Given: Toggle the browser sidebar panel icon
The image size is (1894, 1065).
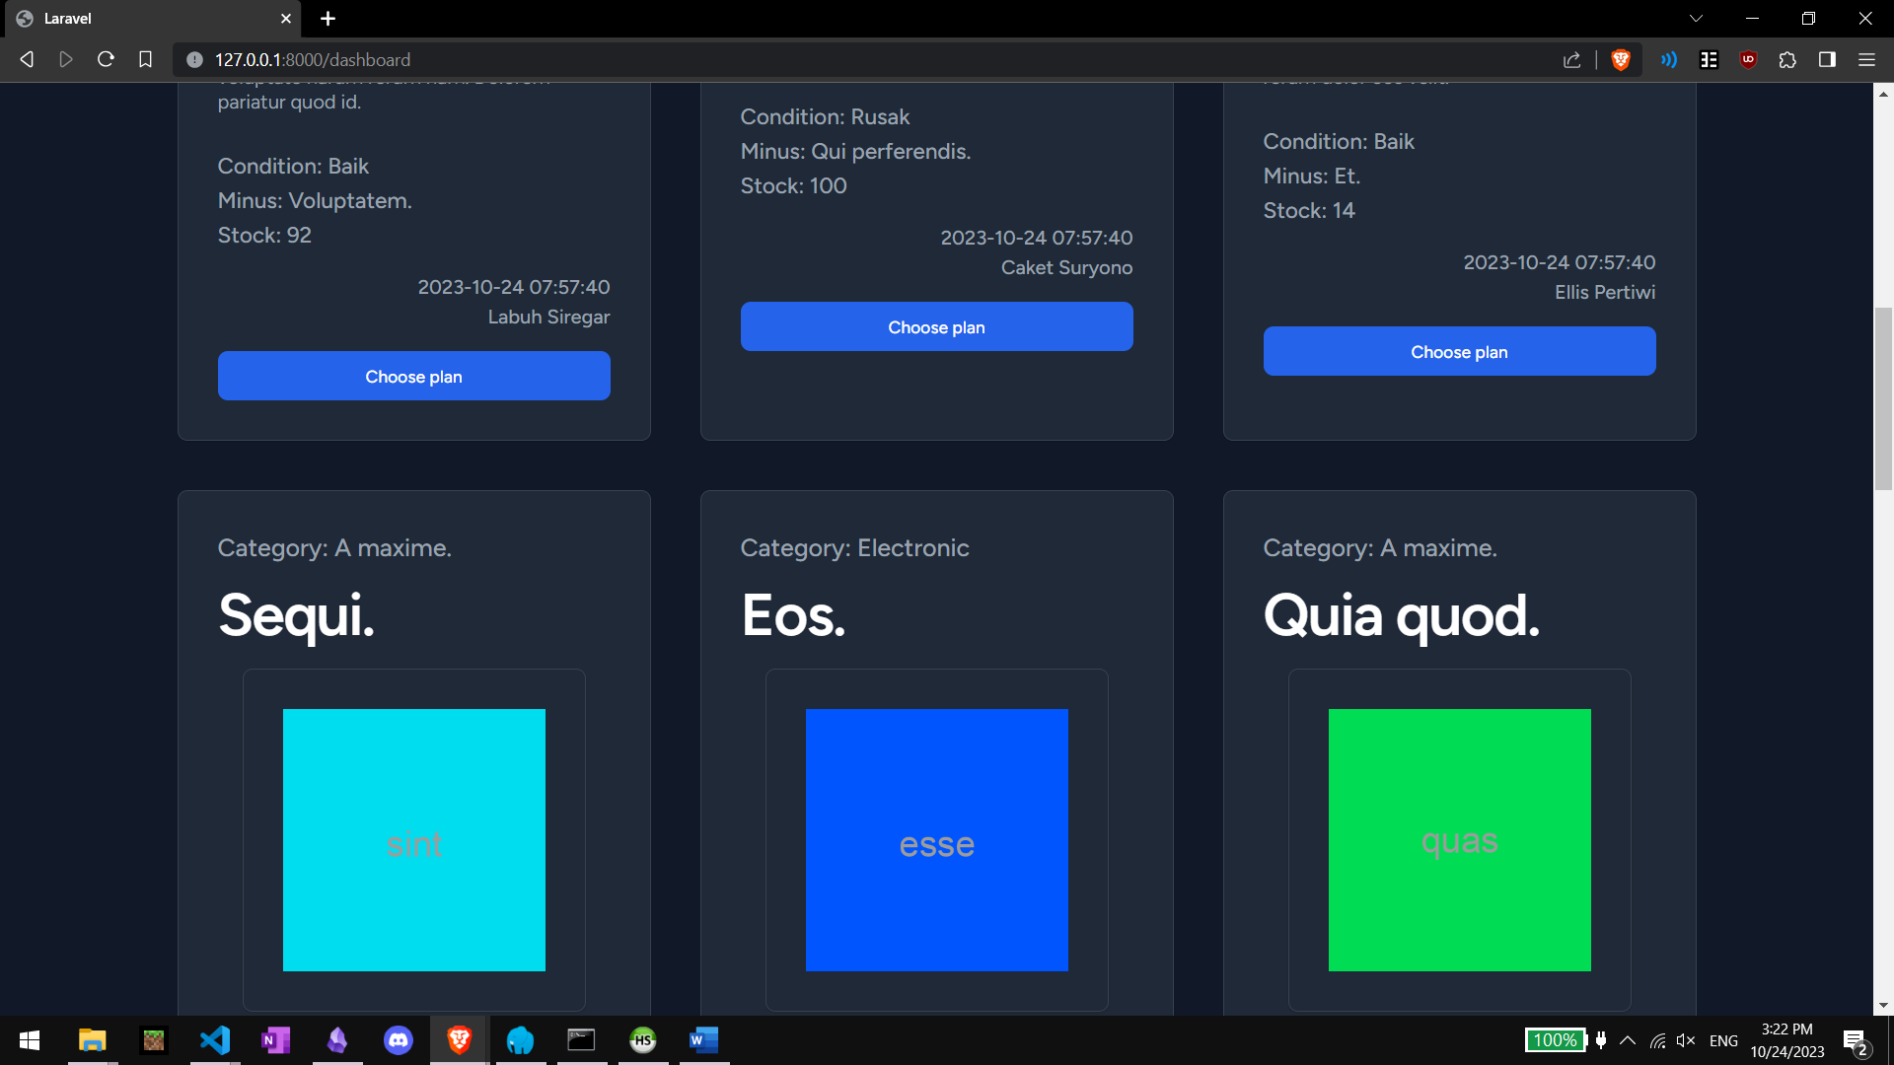Looking at the screenshot, I should [1826, 59].
